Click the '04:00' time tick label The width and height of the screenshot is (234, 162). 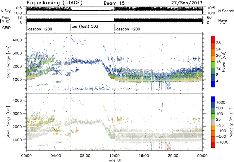click(56, 156)
